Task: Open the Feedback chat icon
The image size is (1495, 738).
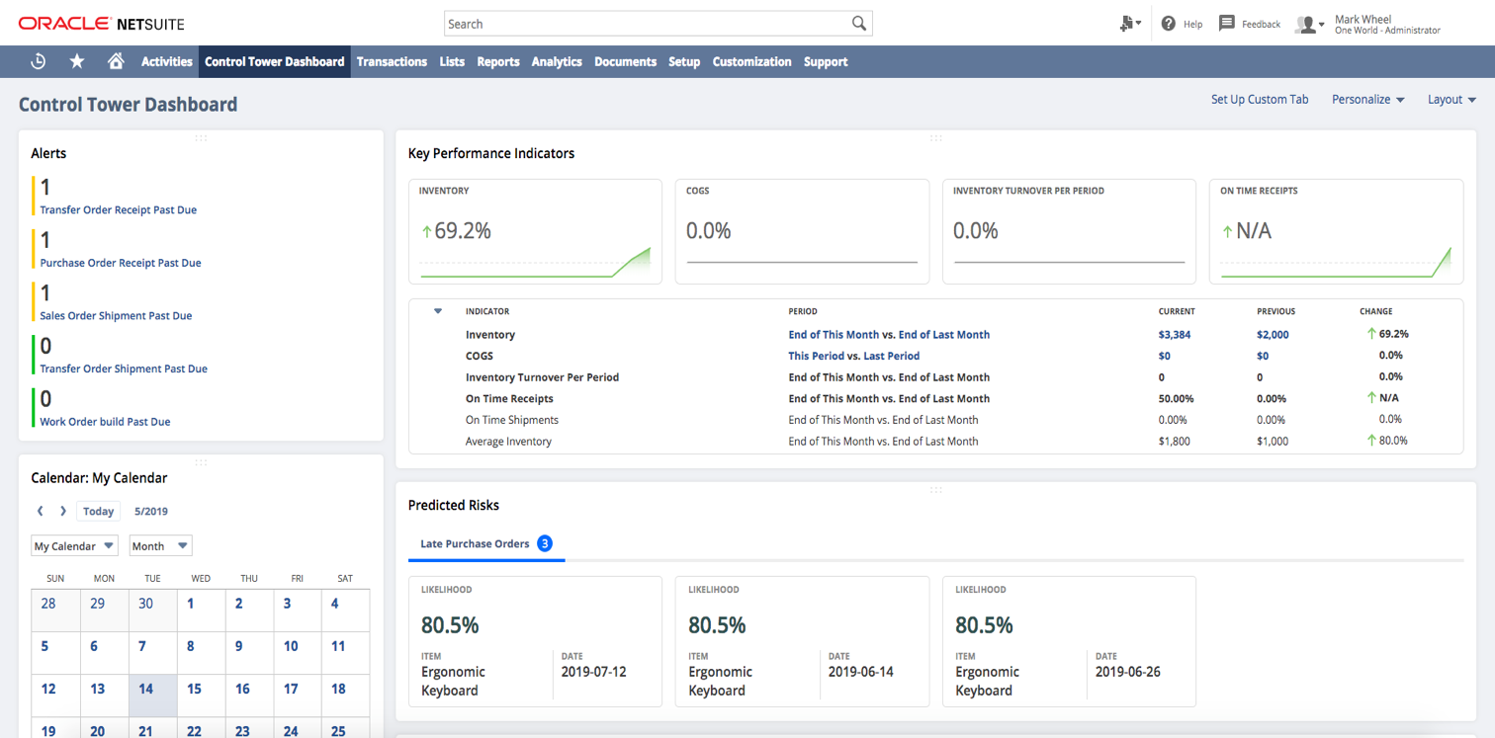Action: pos(1227,23)
